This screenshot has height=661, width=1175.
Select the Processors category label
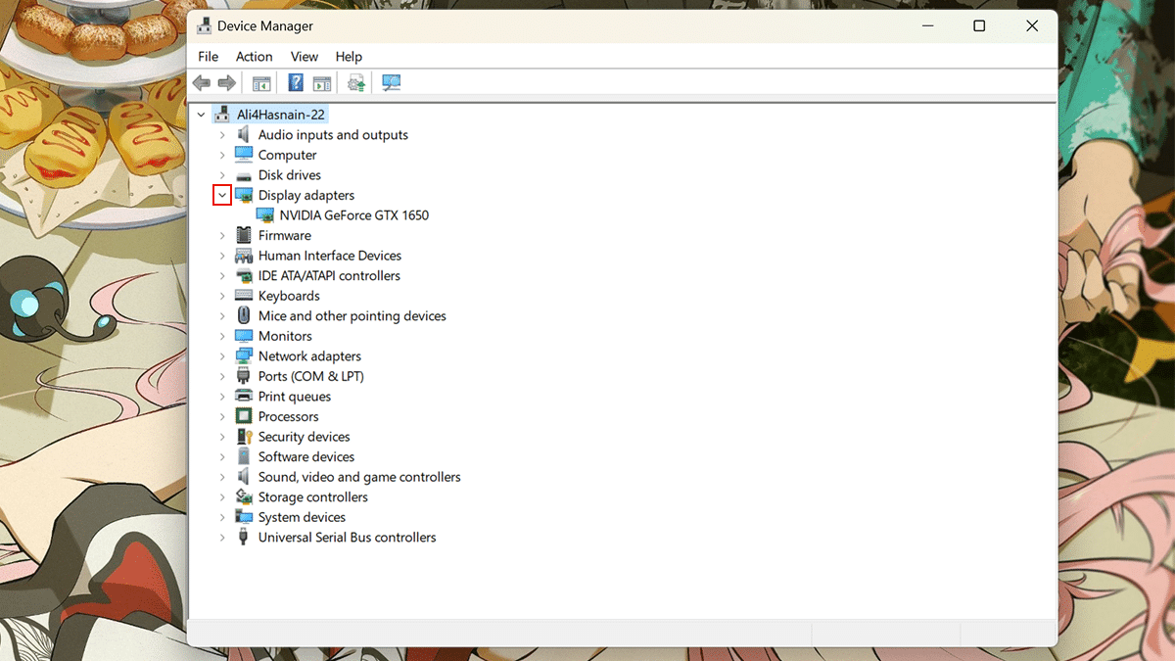(288, 417)
